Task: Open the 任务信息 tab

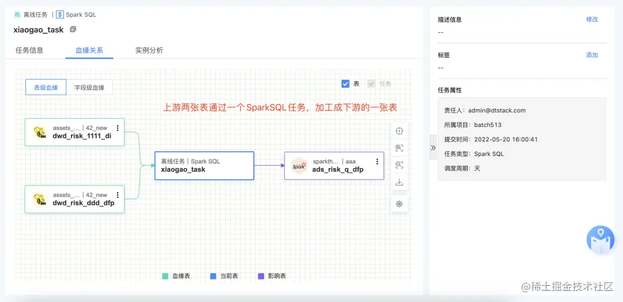Action: pos(29,51)
